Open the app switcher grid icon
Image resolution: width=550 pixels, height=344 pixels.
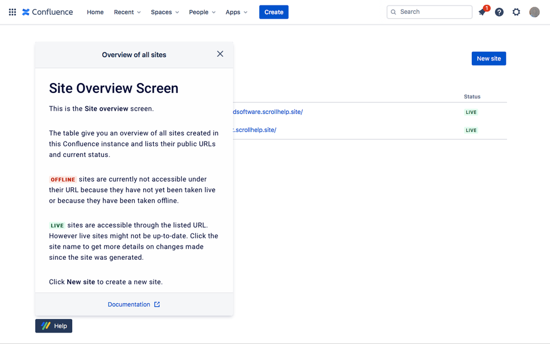[12, 12]
